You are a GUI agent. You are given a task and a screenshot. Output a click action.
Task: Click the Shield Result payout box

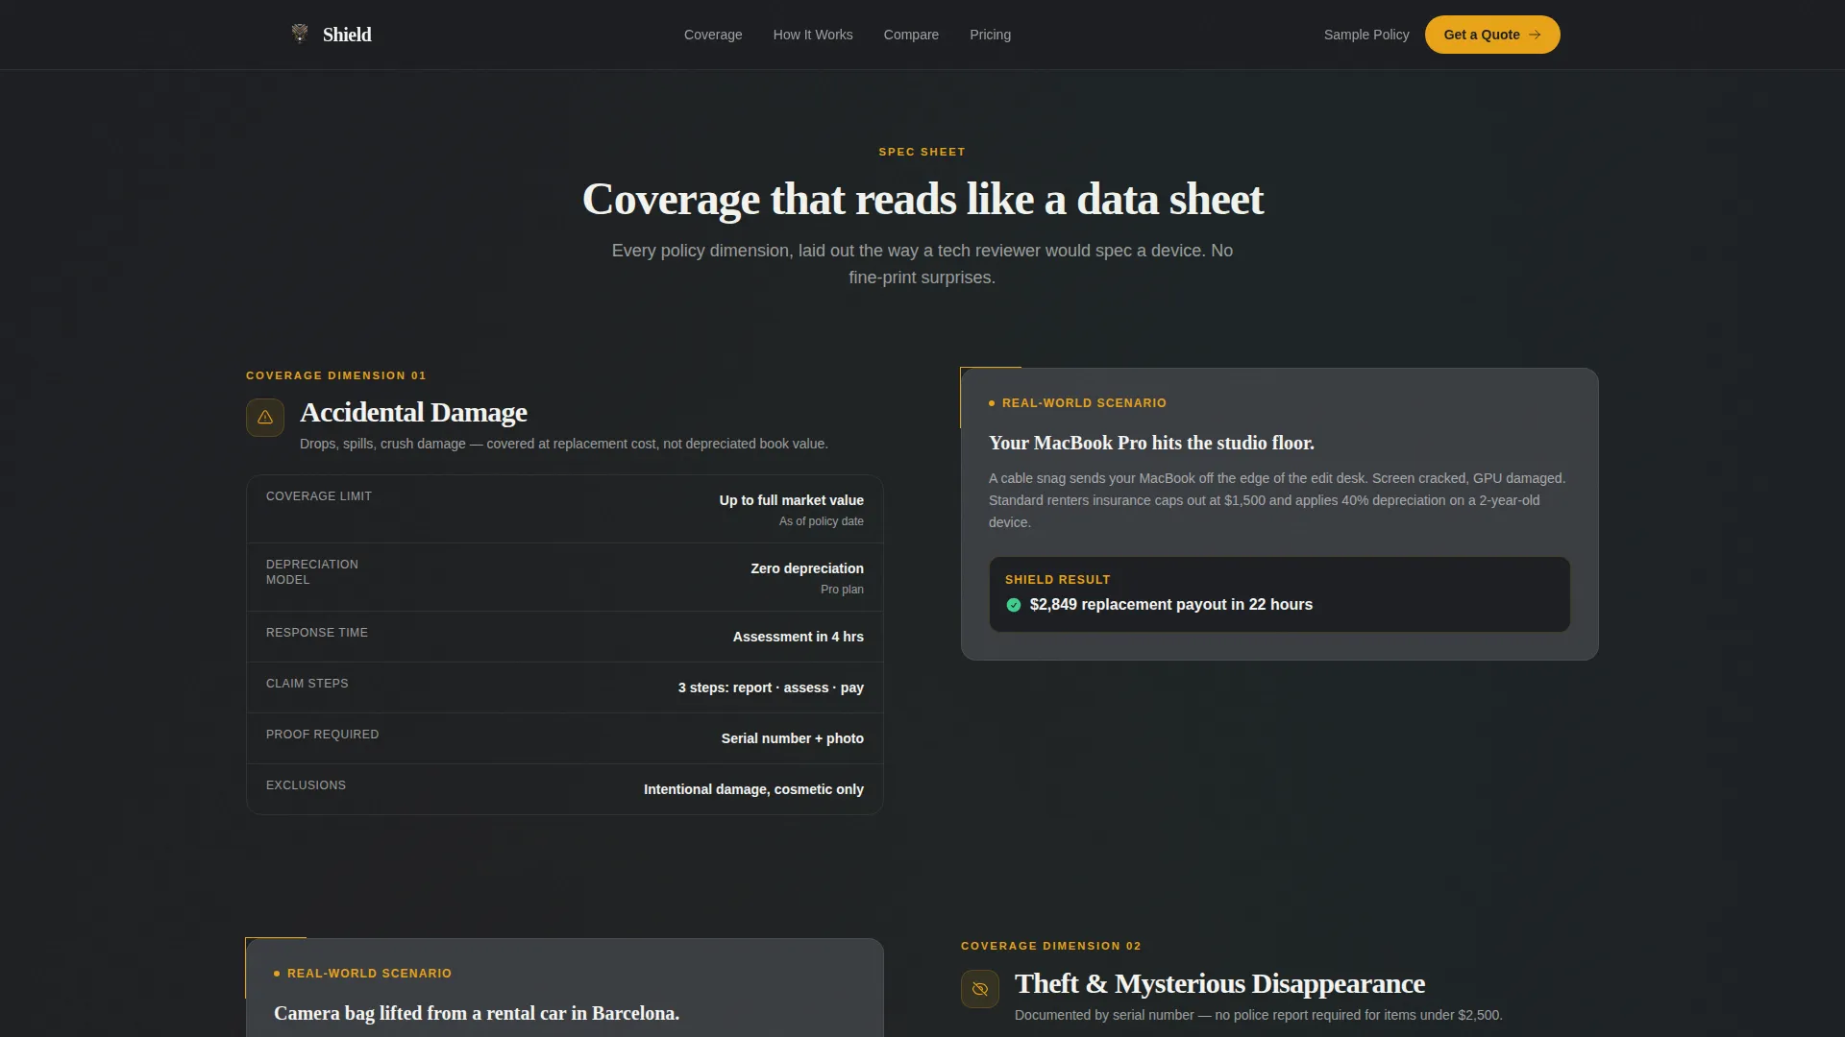click(1280, 594)
